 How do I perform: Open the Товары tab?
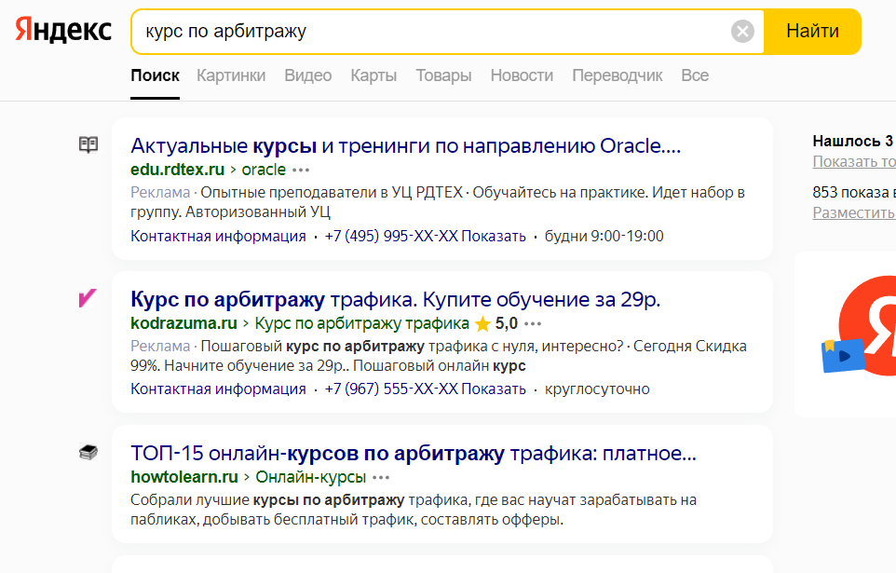pos(443,75)
